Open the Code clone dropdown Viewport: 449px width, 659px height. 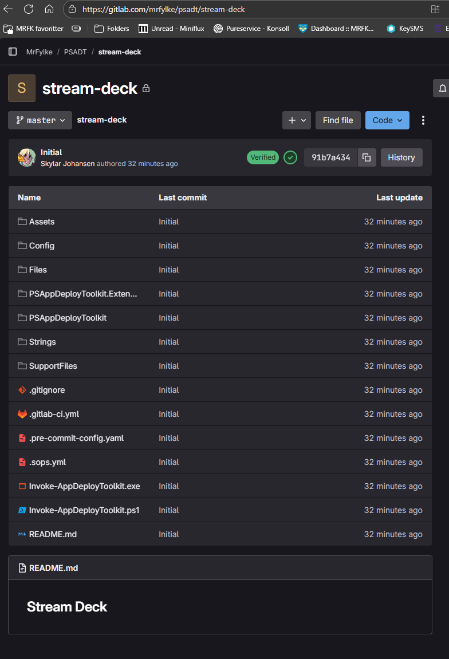point(387,120)
